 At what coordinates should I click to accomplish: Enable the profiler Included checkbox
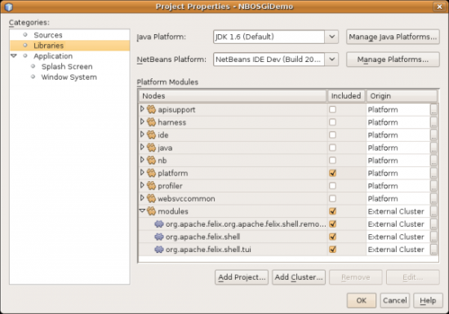coord(332,186)
